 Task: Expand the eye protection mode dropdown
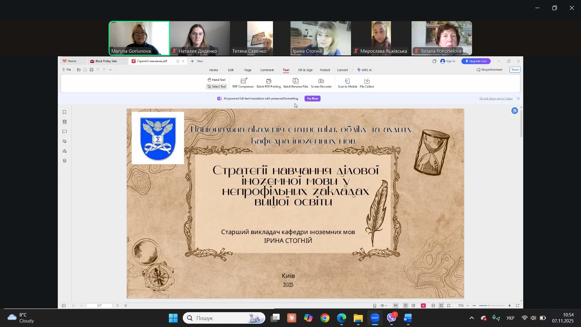(x=386, y=306)
